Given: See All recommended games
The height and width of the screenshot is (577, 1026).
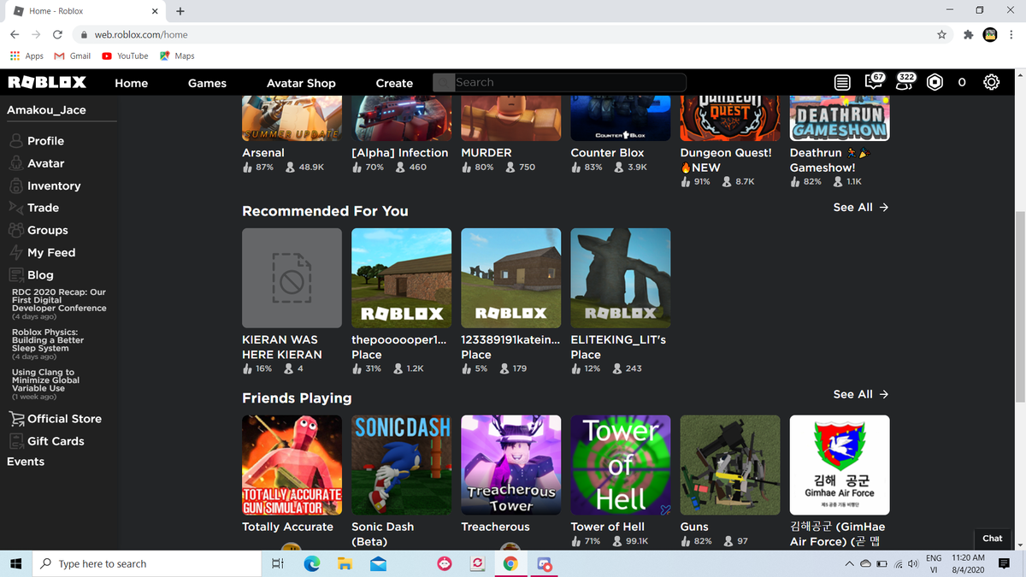Looking at the screenshot, I should pos(861,207).
